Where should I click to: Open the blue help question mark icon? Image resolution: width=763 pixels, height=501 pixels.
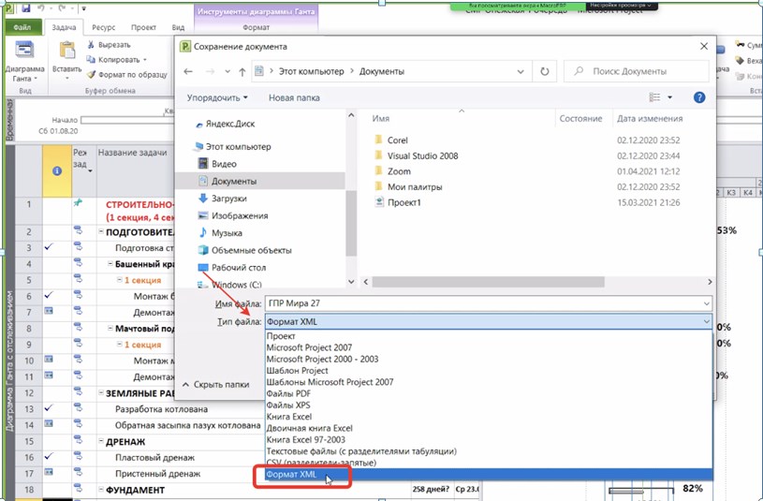point(698,97)
